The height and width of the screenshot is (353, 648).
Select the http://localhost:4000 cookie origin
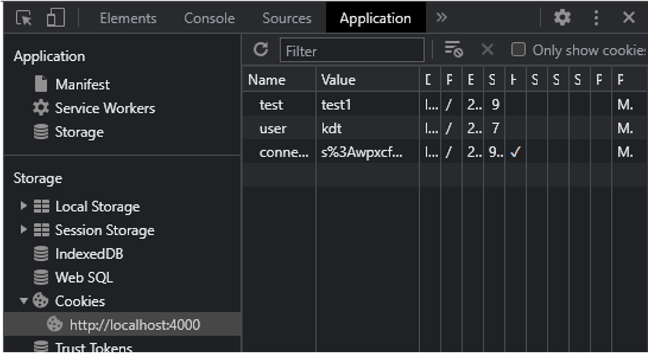[x=135, y=325]
